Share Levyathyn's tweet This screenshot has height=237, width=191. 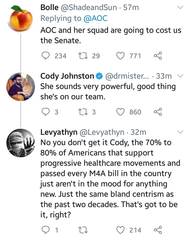[158, 230]
